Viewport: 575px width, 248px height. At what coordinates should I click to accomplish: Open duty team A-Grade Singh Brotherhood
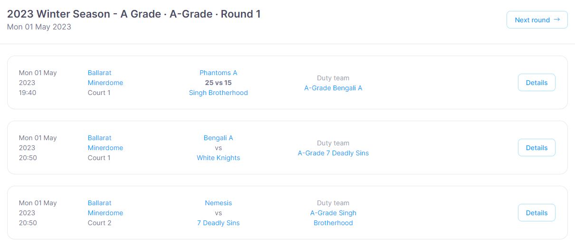pyautogui.click(x=333, y=218)
